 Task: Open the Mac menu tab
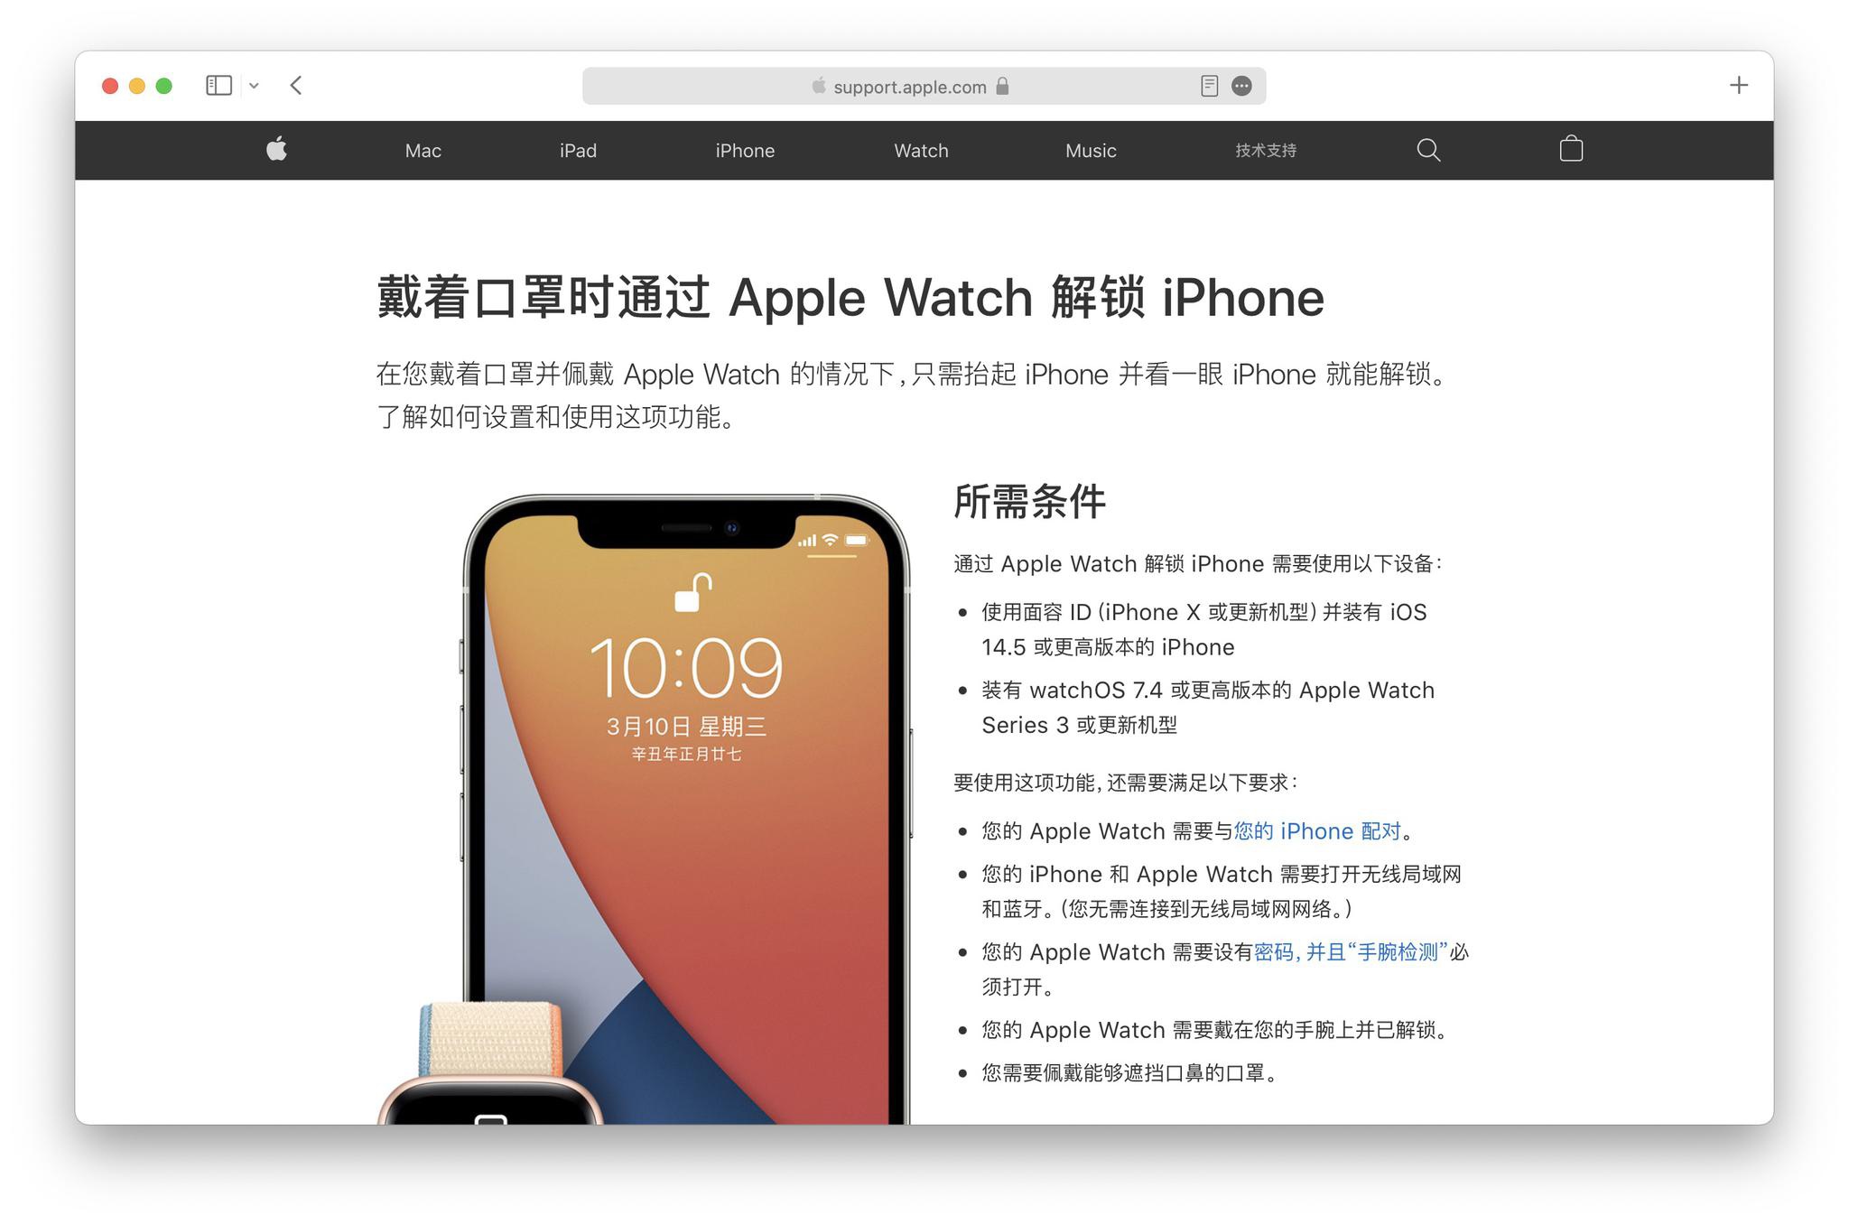424,149
